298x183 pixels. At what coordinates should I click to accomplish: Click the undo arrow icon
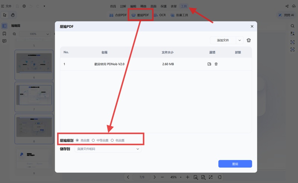pos(31,6)
